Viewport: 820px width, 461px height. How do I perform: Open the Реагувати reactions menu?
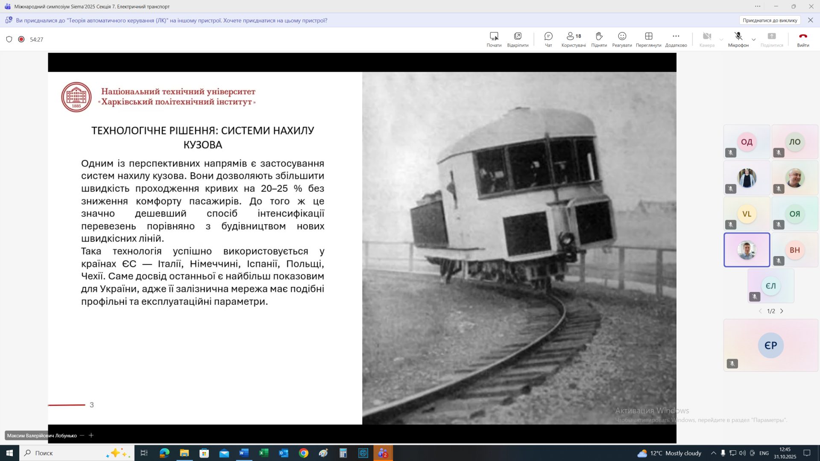[622, 39]
